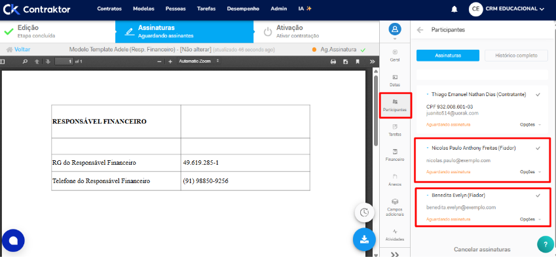
Task: Open Opções for Thiago Emanuel Nathan Dias
Action: click(x=530, y=125)
